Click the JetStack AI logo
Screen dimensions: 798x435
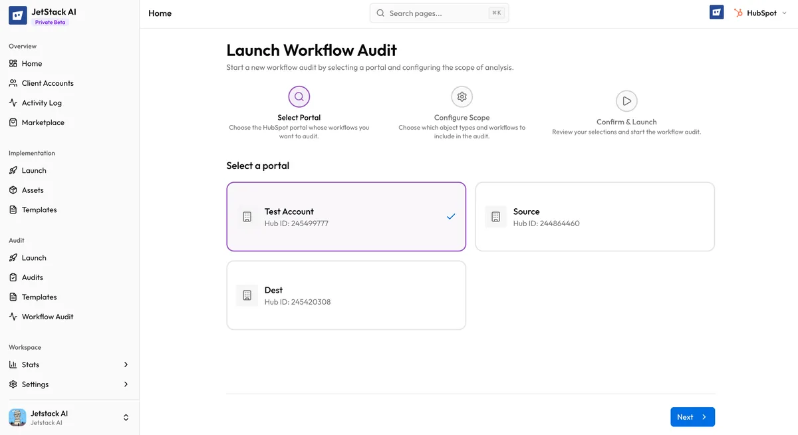pyautogui.click(x=17, y=15)
